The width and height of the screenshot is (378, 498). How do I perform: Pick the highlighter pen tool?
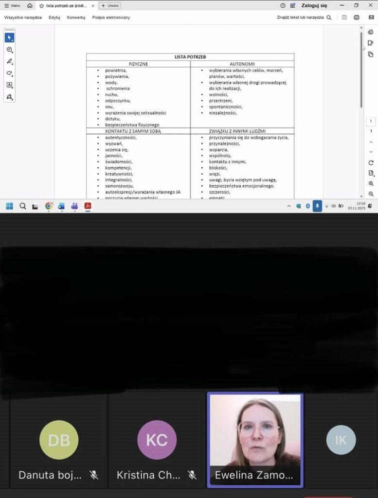[10, 62]
